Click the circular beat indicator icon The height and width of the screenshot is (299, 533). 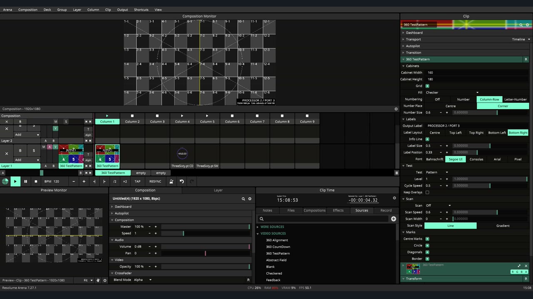(5, 181)
